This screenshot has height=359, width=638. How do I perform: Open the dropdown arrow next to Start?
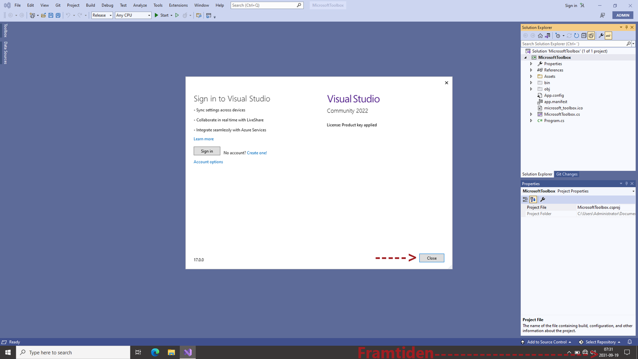(x=171, y=15)
